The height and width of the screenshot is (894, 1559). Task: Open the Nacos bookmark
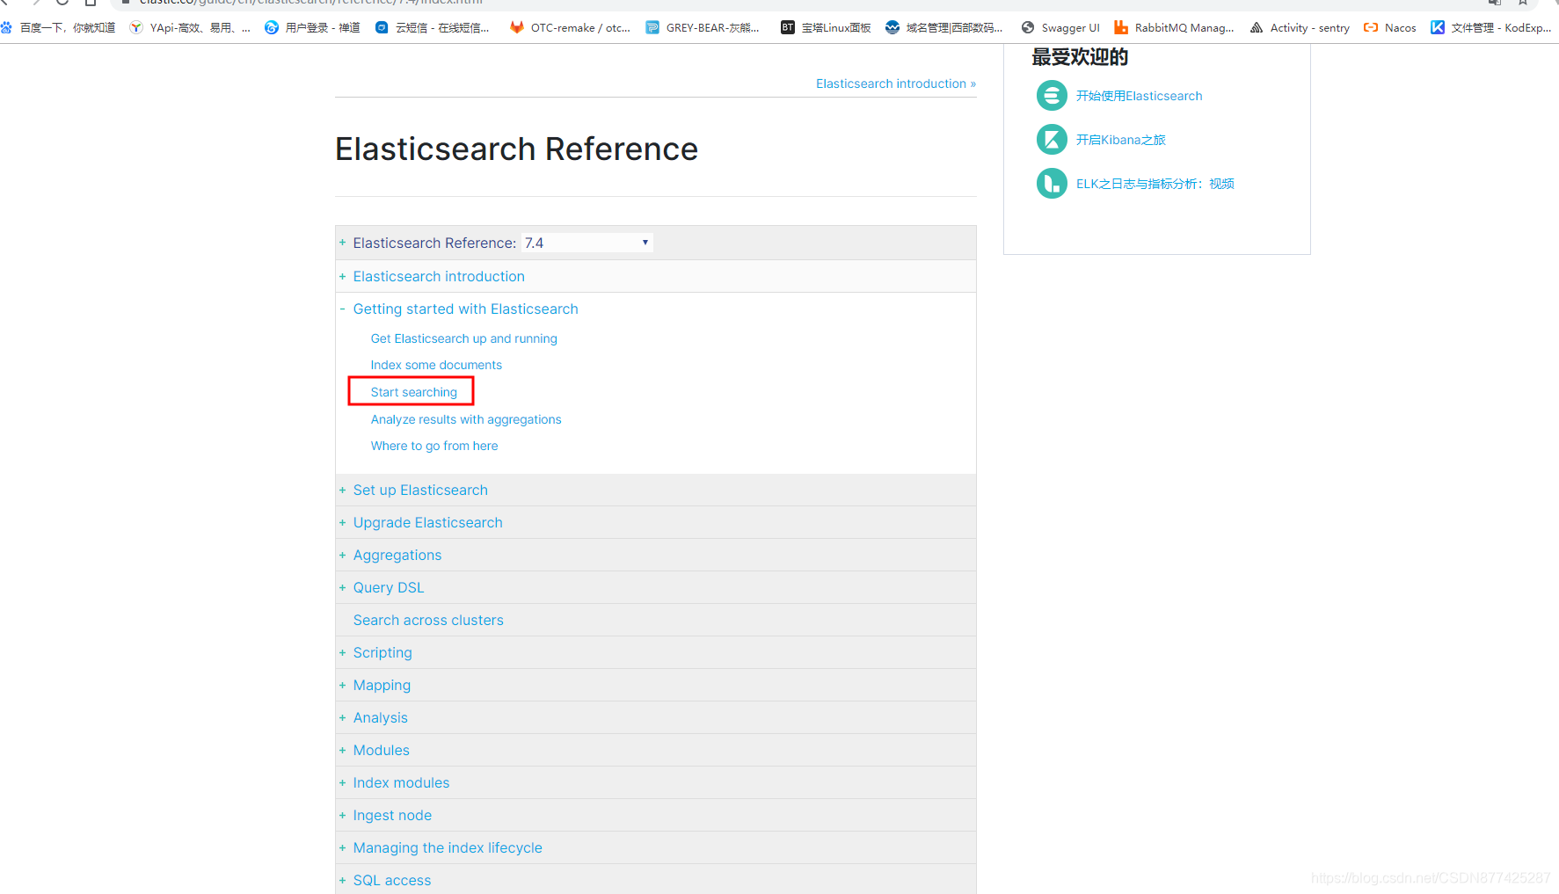click(1390, 27)
